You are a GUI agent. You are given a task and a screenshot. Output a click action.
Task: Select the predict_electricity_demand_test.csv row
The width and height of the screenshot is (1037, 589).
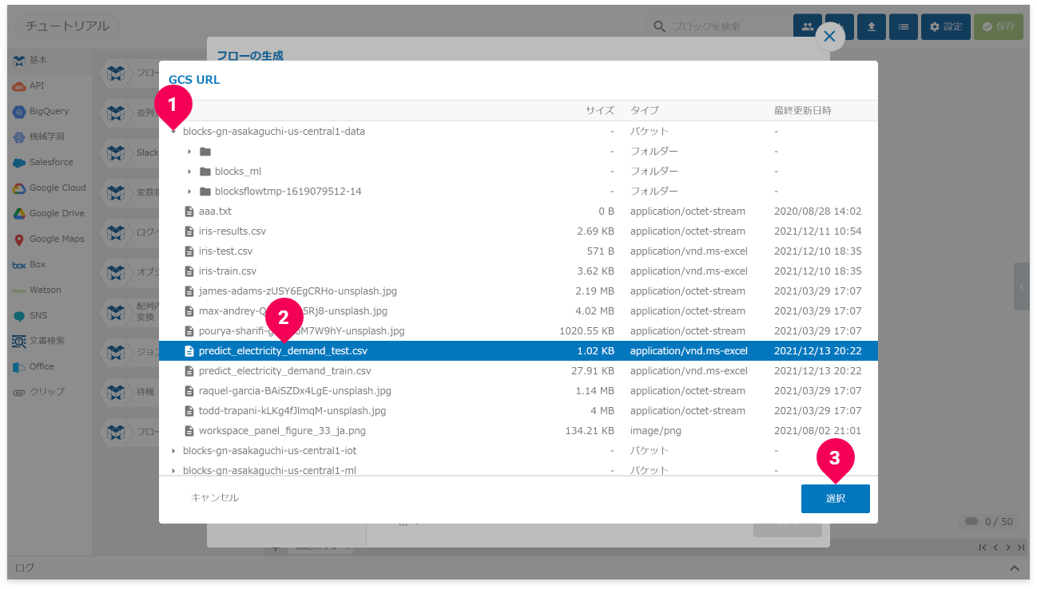(518, 351)
